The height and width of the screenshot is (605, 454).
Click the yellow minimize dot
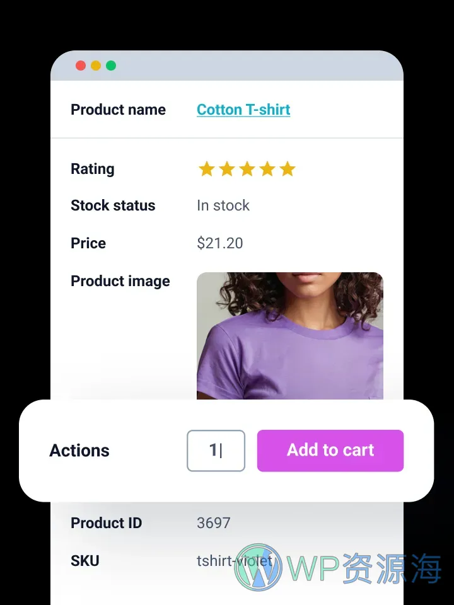coord(96,66)
